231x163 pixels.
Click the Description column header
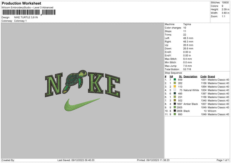(x=191, y=76)
